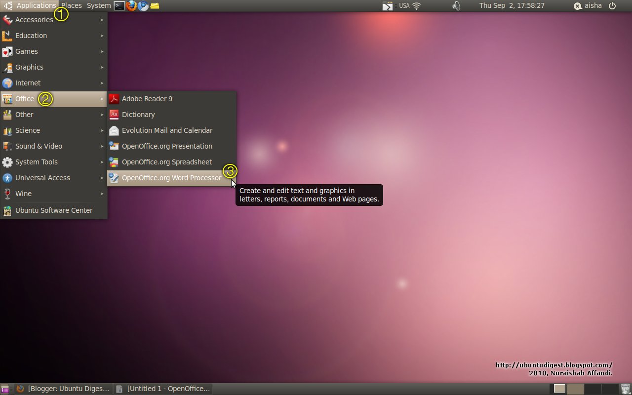The image size is (632, 395).
Task: Switch to the Untitled 1 - OpenOffice window
Action: point(163,389)
